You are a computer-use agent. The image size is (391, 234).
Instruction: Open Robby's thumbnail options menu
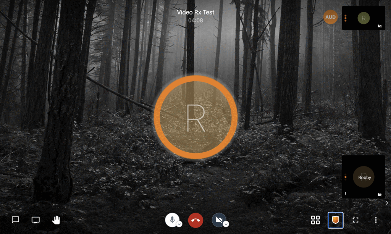pos(345,194)
